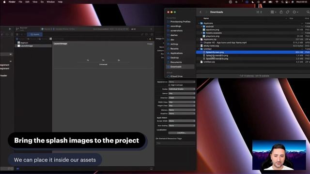Open the Auto Scaling dropdown
The width and height of the screenshot is (310, 174).
(x=182, y=126)
